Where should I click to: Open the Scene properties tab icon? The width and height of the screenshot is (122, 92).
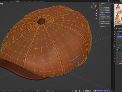click(x=114, y=39)
